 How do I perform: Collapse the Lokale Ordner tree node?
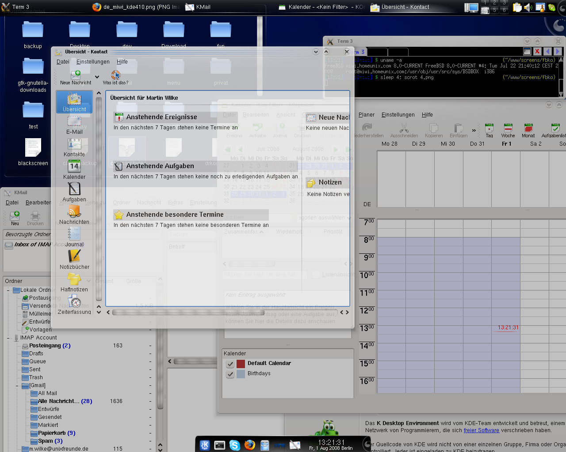[x=8, y=290]
